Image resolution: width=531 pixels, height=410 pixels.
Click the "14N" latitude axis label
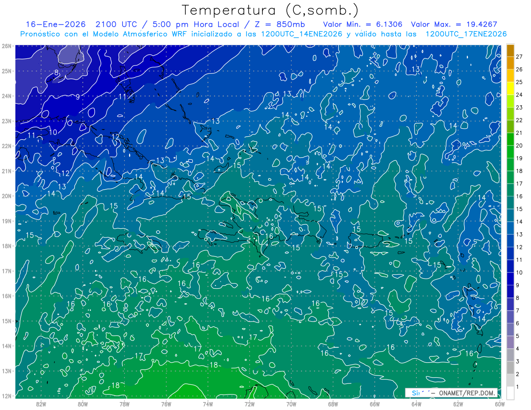click(7, 346)
